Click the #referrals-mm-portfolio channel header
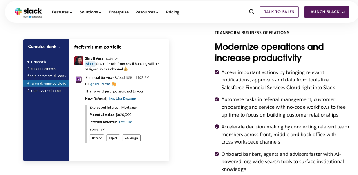This screenshot has height=175, width=358. pyautogui.click(x=98, y=47)
